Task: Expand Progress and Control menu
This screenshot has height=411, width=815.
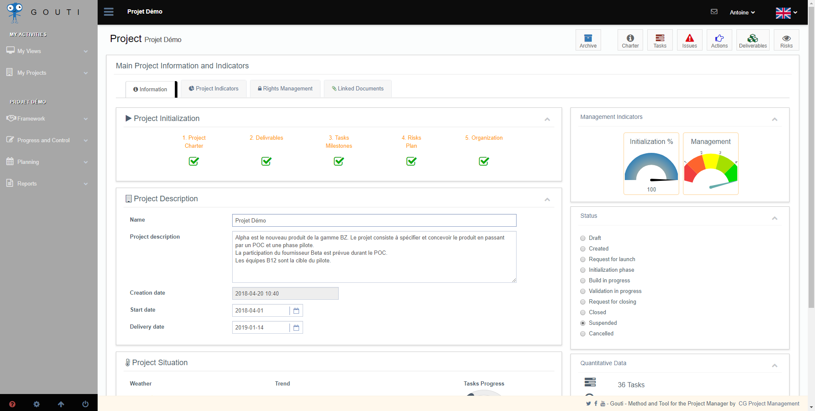Action: tap(48, 140)
